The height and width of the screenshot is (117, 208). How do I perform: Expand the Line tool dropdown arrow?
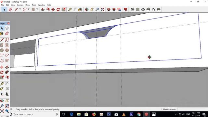pos(20,9)
